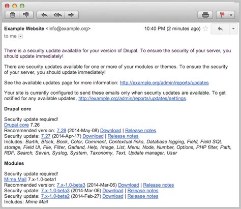Delete the email with trash icon

(x=12, y=15)
